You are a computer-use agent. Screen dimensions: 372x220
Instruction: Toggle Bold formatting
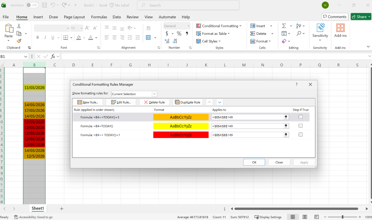tap(37, 37)
